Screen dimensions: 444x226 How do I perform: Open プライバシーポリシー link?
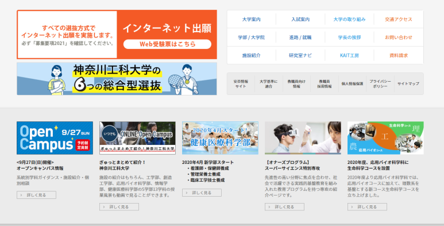point(380,83)
